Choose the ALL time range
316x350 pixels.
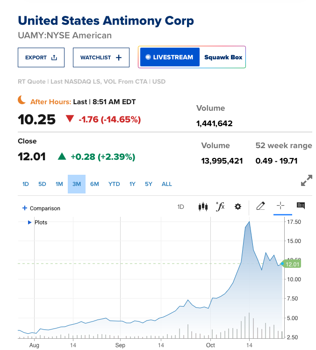(167, 184)
